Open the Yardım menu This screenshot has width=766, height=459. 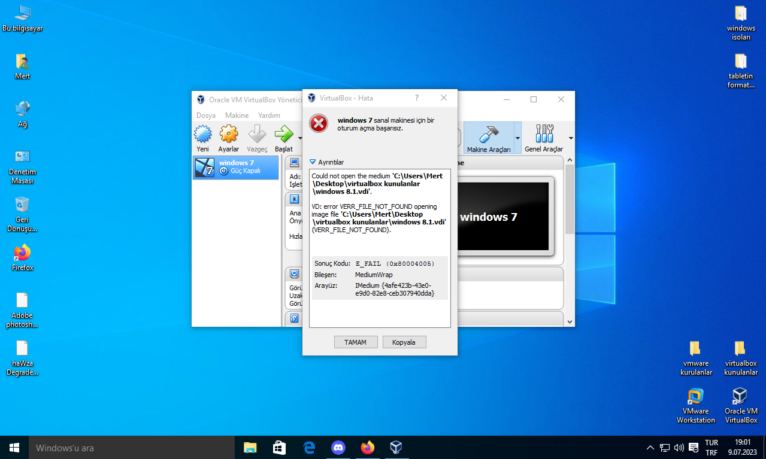(x=269, y=115)
